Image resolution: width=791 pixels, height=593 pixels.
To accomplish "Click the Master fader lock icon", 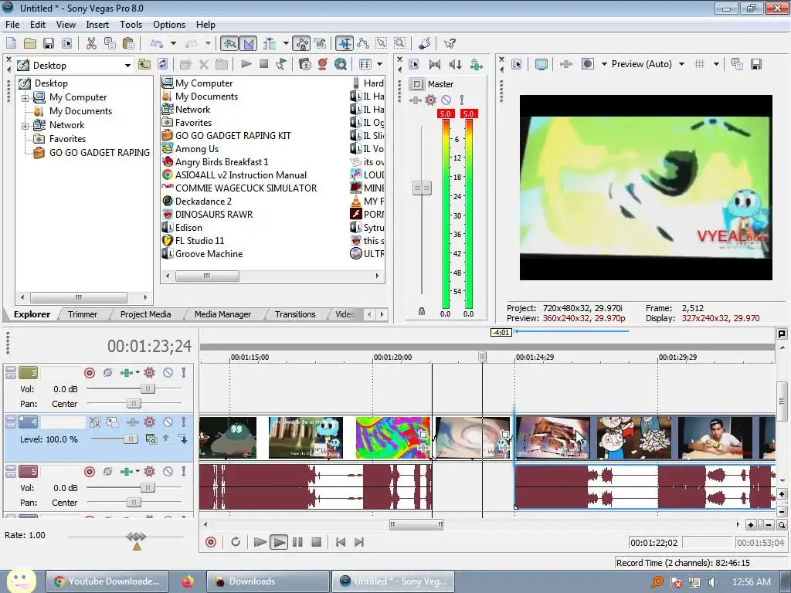I will coord(422,312).
